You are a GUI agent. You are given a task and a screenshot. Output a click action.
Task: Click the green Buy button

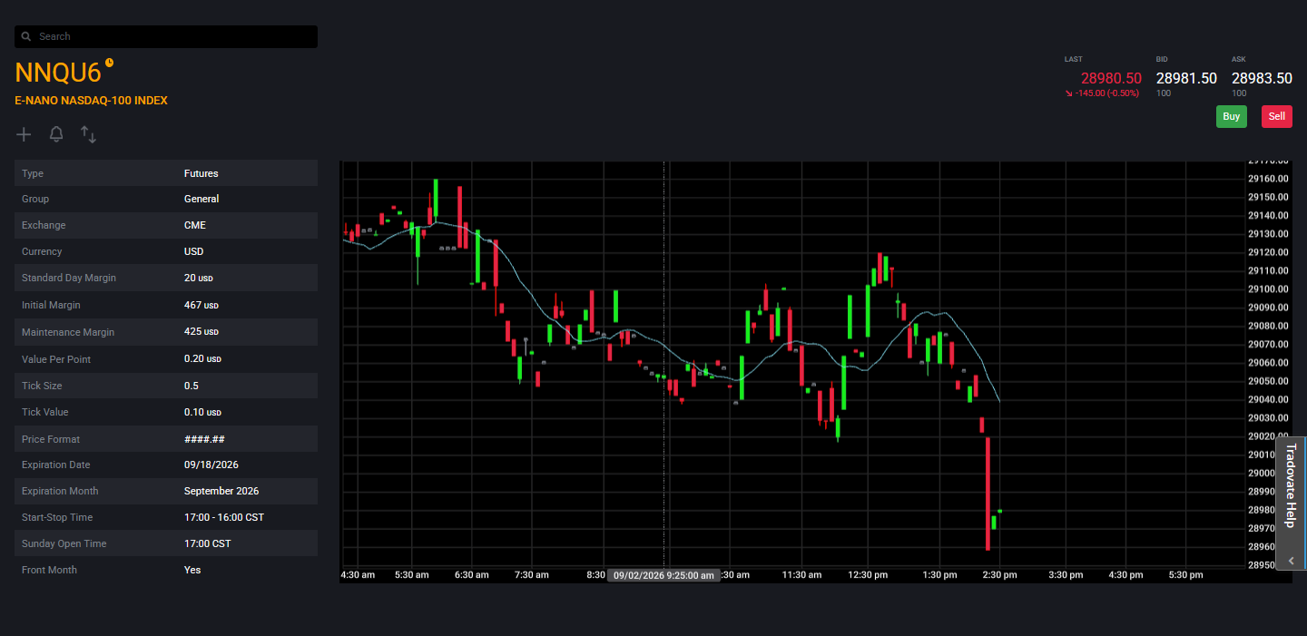tap(1232, 116)
